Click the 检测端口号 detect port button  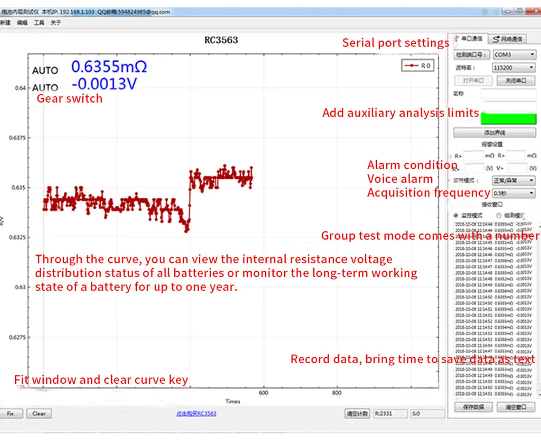click(x=471, y=55)
